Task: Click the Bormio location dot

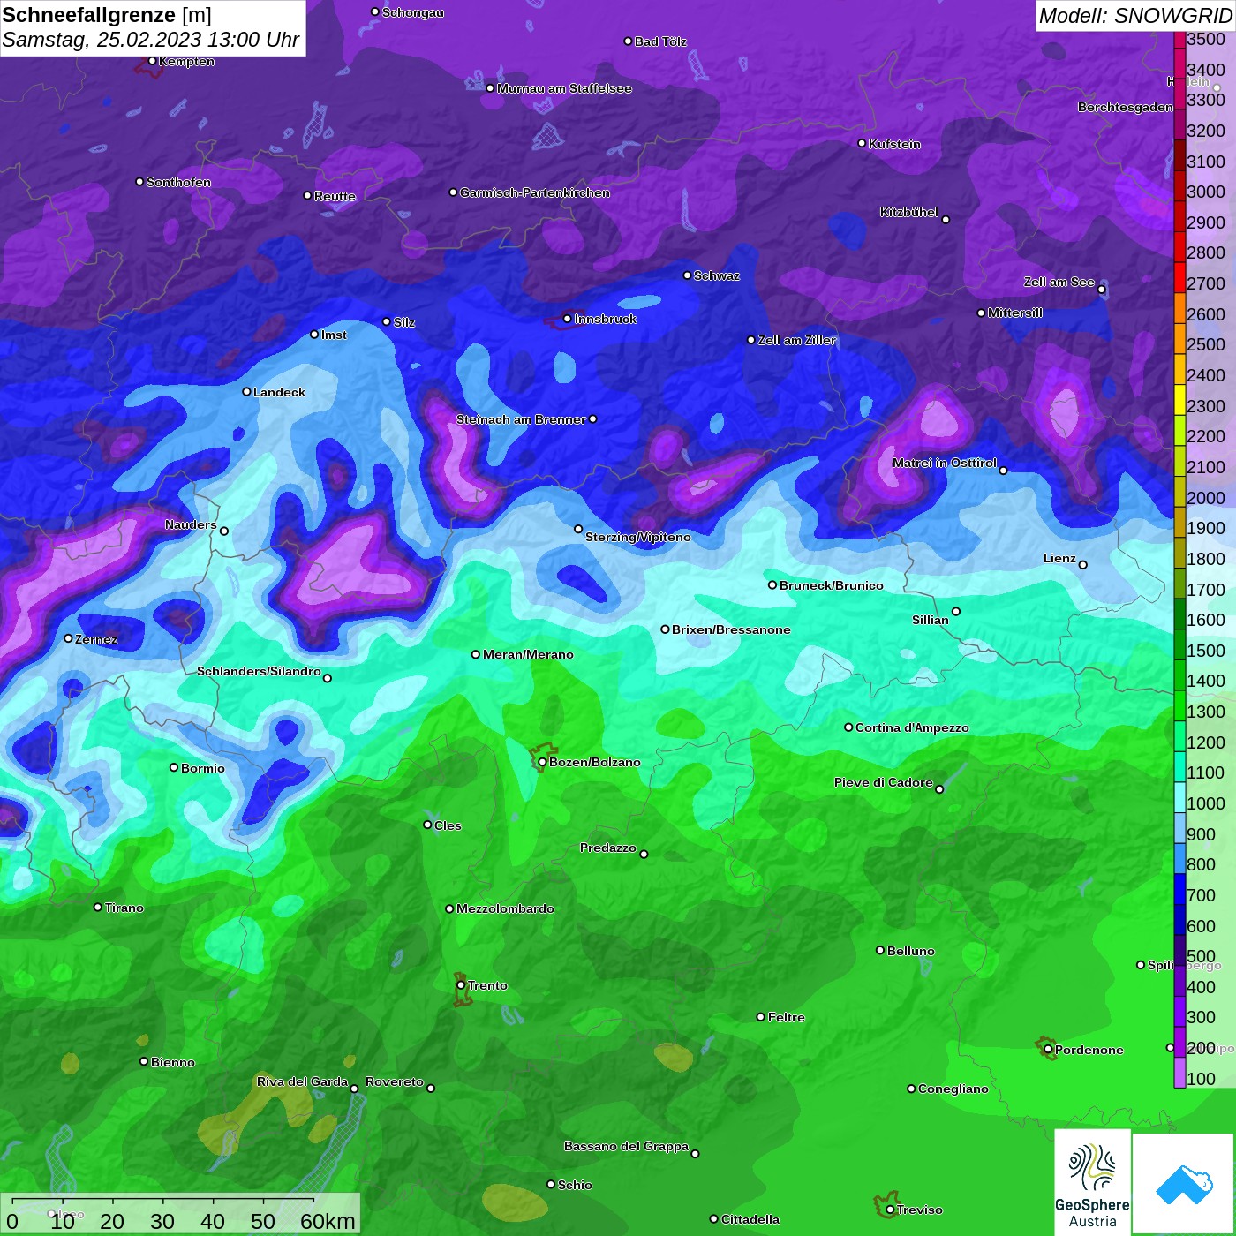Action: [174, 767]
